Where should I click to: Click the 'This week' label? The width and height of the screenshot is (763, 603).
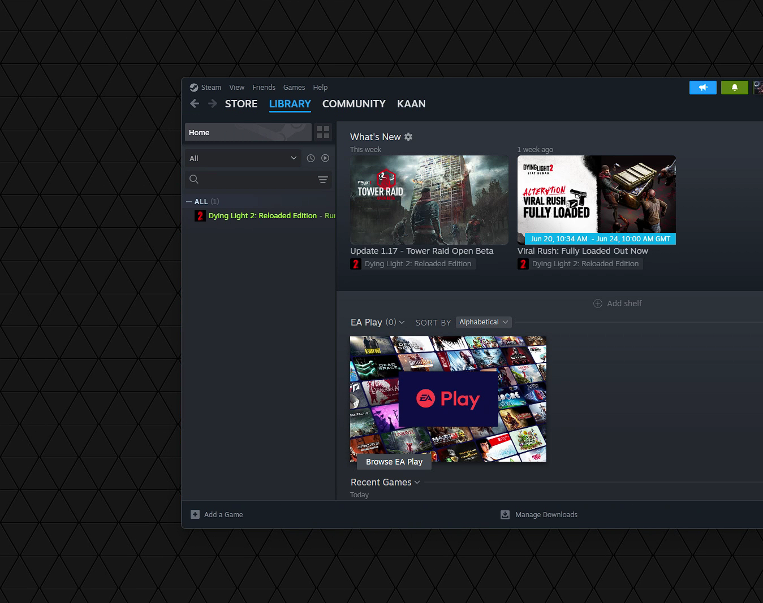coord(365,150)
